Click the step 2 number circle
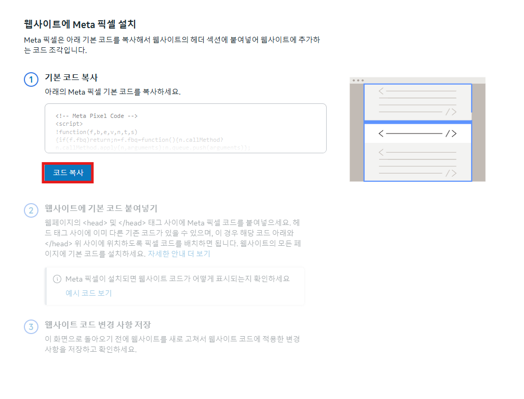 tap(31, 210)
